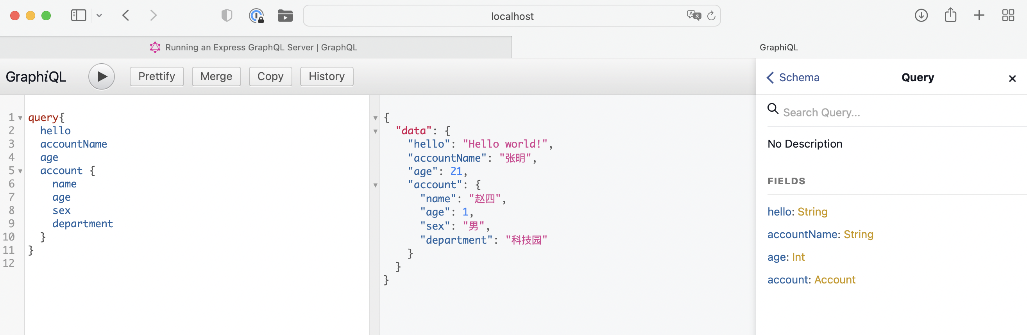The height and width of the screenshot is (335, 1027).
Task: Click the Merge button
Action: (216, 77)
